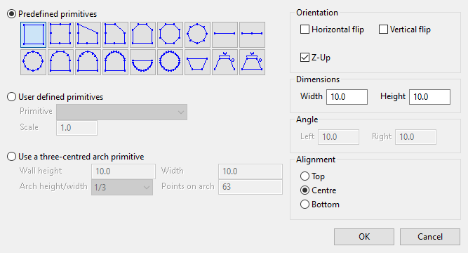Pick the heptagon primitive shape
Viewport: 468px width, 253px height.
197,34
